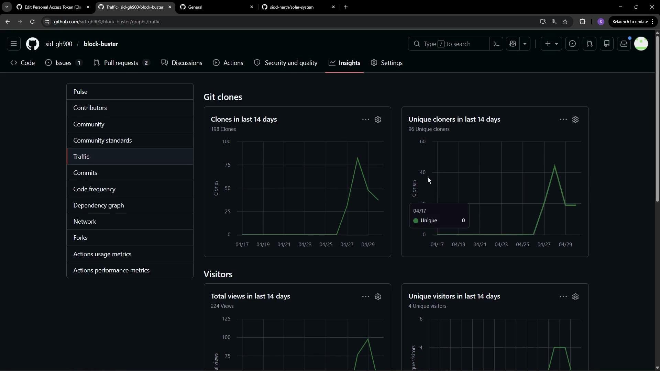Open Dependency graph in the sidebar
The image size is (660, 371).
[x=130, y=205]
